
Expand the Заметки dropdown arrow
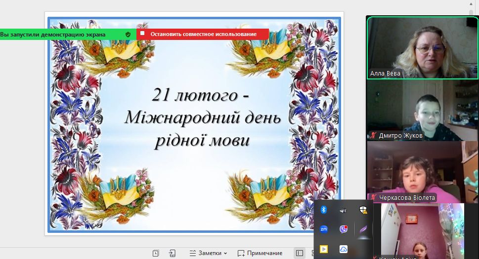[x=225, y=254]
